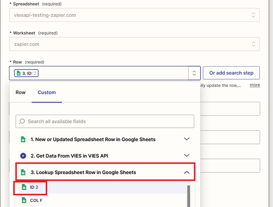Image resolution: width=273 pixels, height=207 pixels.
Task: Collapse step 3 Lookup Spreadsheet Row
Action: 187,172
